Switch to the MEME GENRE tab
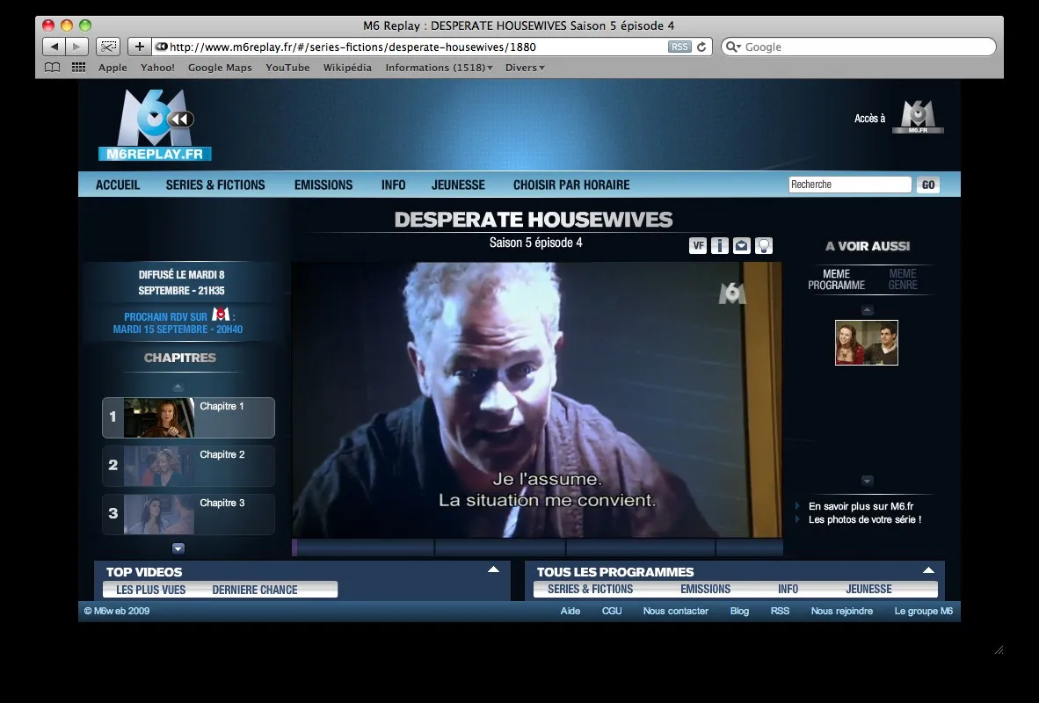 tap(903, 279)
